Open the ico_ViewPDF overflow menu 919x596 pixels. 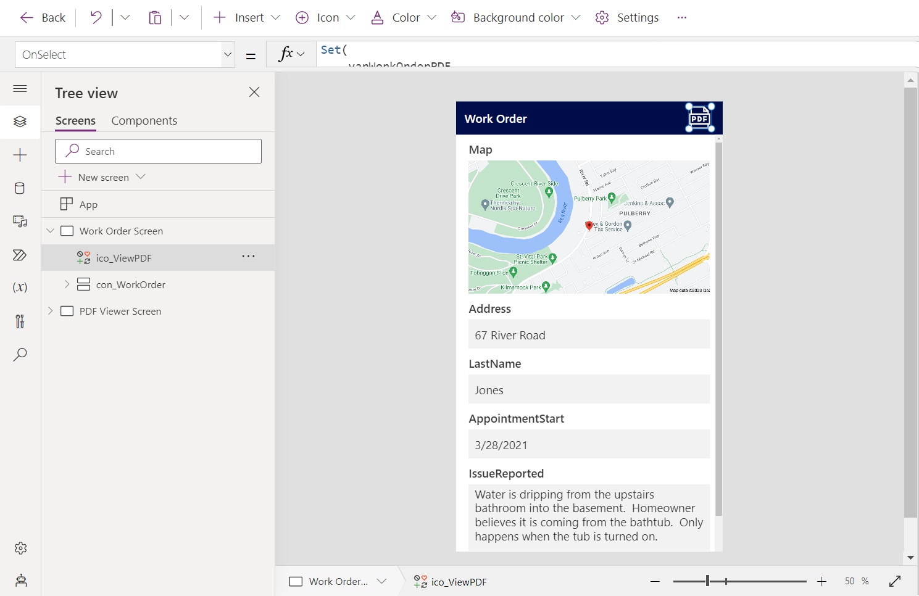coord(248,257)
